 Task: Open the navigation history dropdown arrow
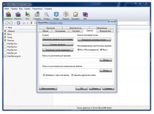[15, 23]
